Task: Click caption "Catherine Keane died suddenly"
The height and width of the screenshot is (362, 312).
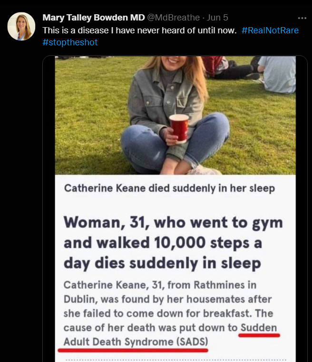Action: (169, 188)
